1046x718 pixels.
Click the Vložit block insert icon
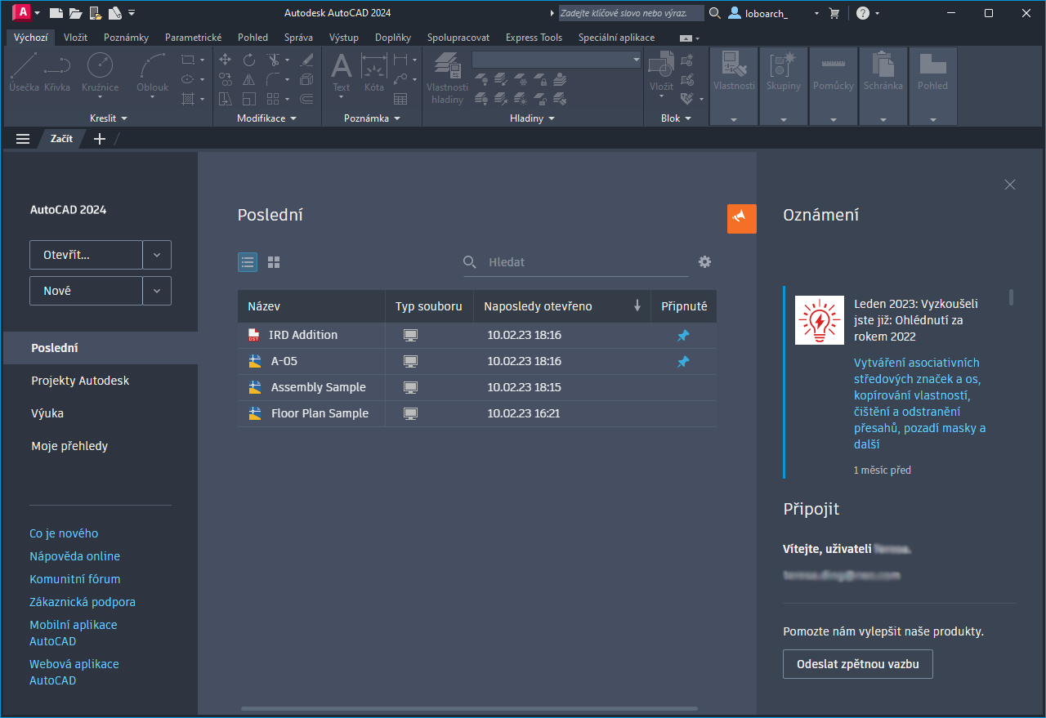[662, 72]
